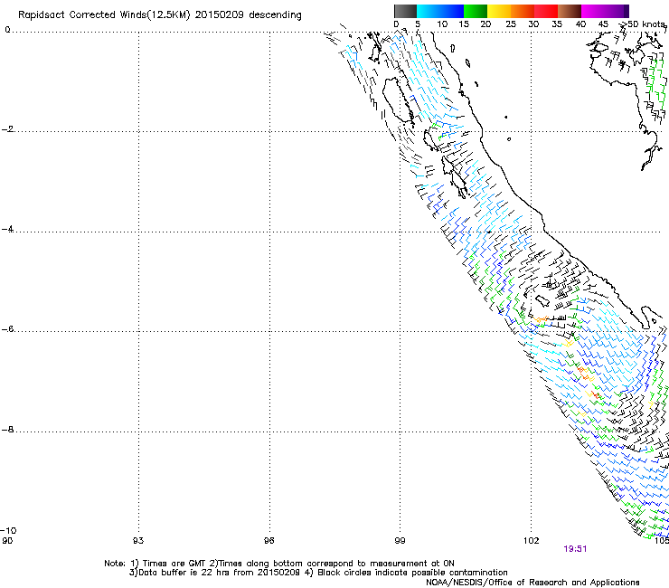Click the cyan-blue 5-15 knots color segment
The height and width of the screenshot is (588, 669).
click(x=440, y=11)
